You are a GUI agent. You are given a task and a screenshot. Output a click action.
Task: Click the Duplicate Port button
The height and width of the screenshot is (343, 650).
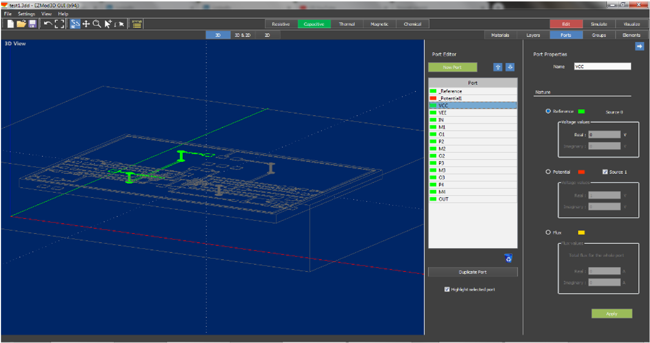pos(473,272)
